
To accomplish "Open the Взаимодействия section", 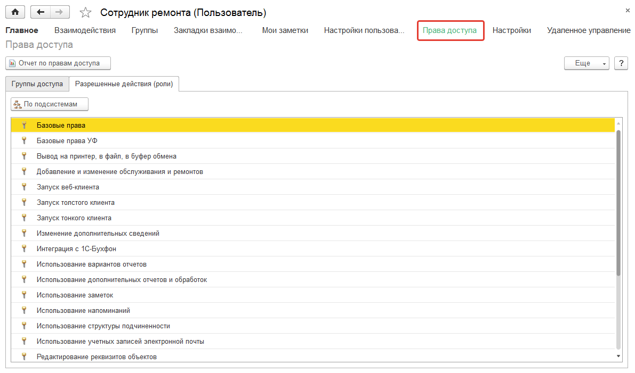I will coord(85,30).
